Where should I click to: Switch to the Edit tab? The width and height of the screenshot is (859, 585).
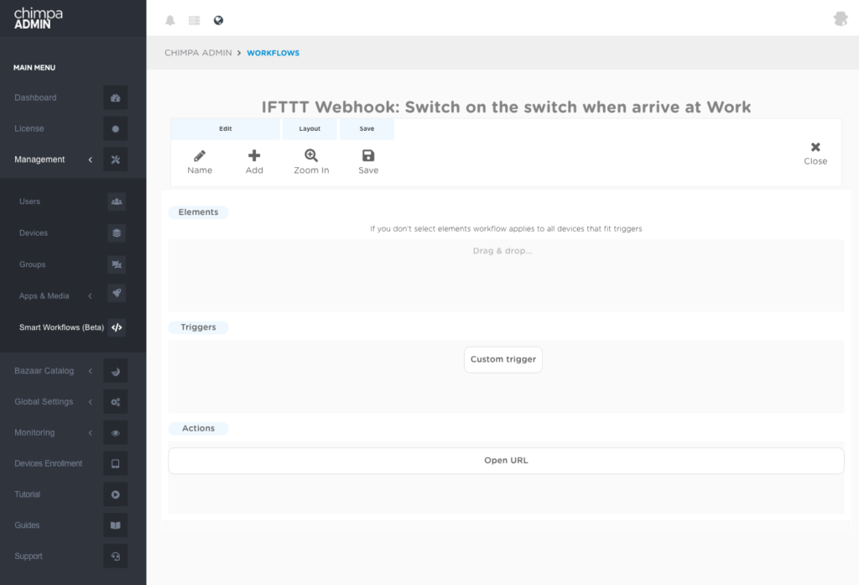pos(225,129)
